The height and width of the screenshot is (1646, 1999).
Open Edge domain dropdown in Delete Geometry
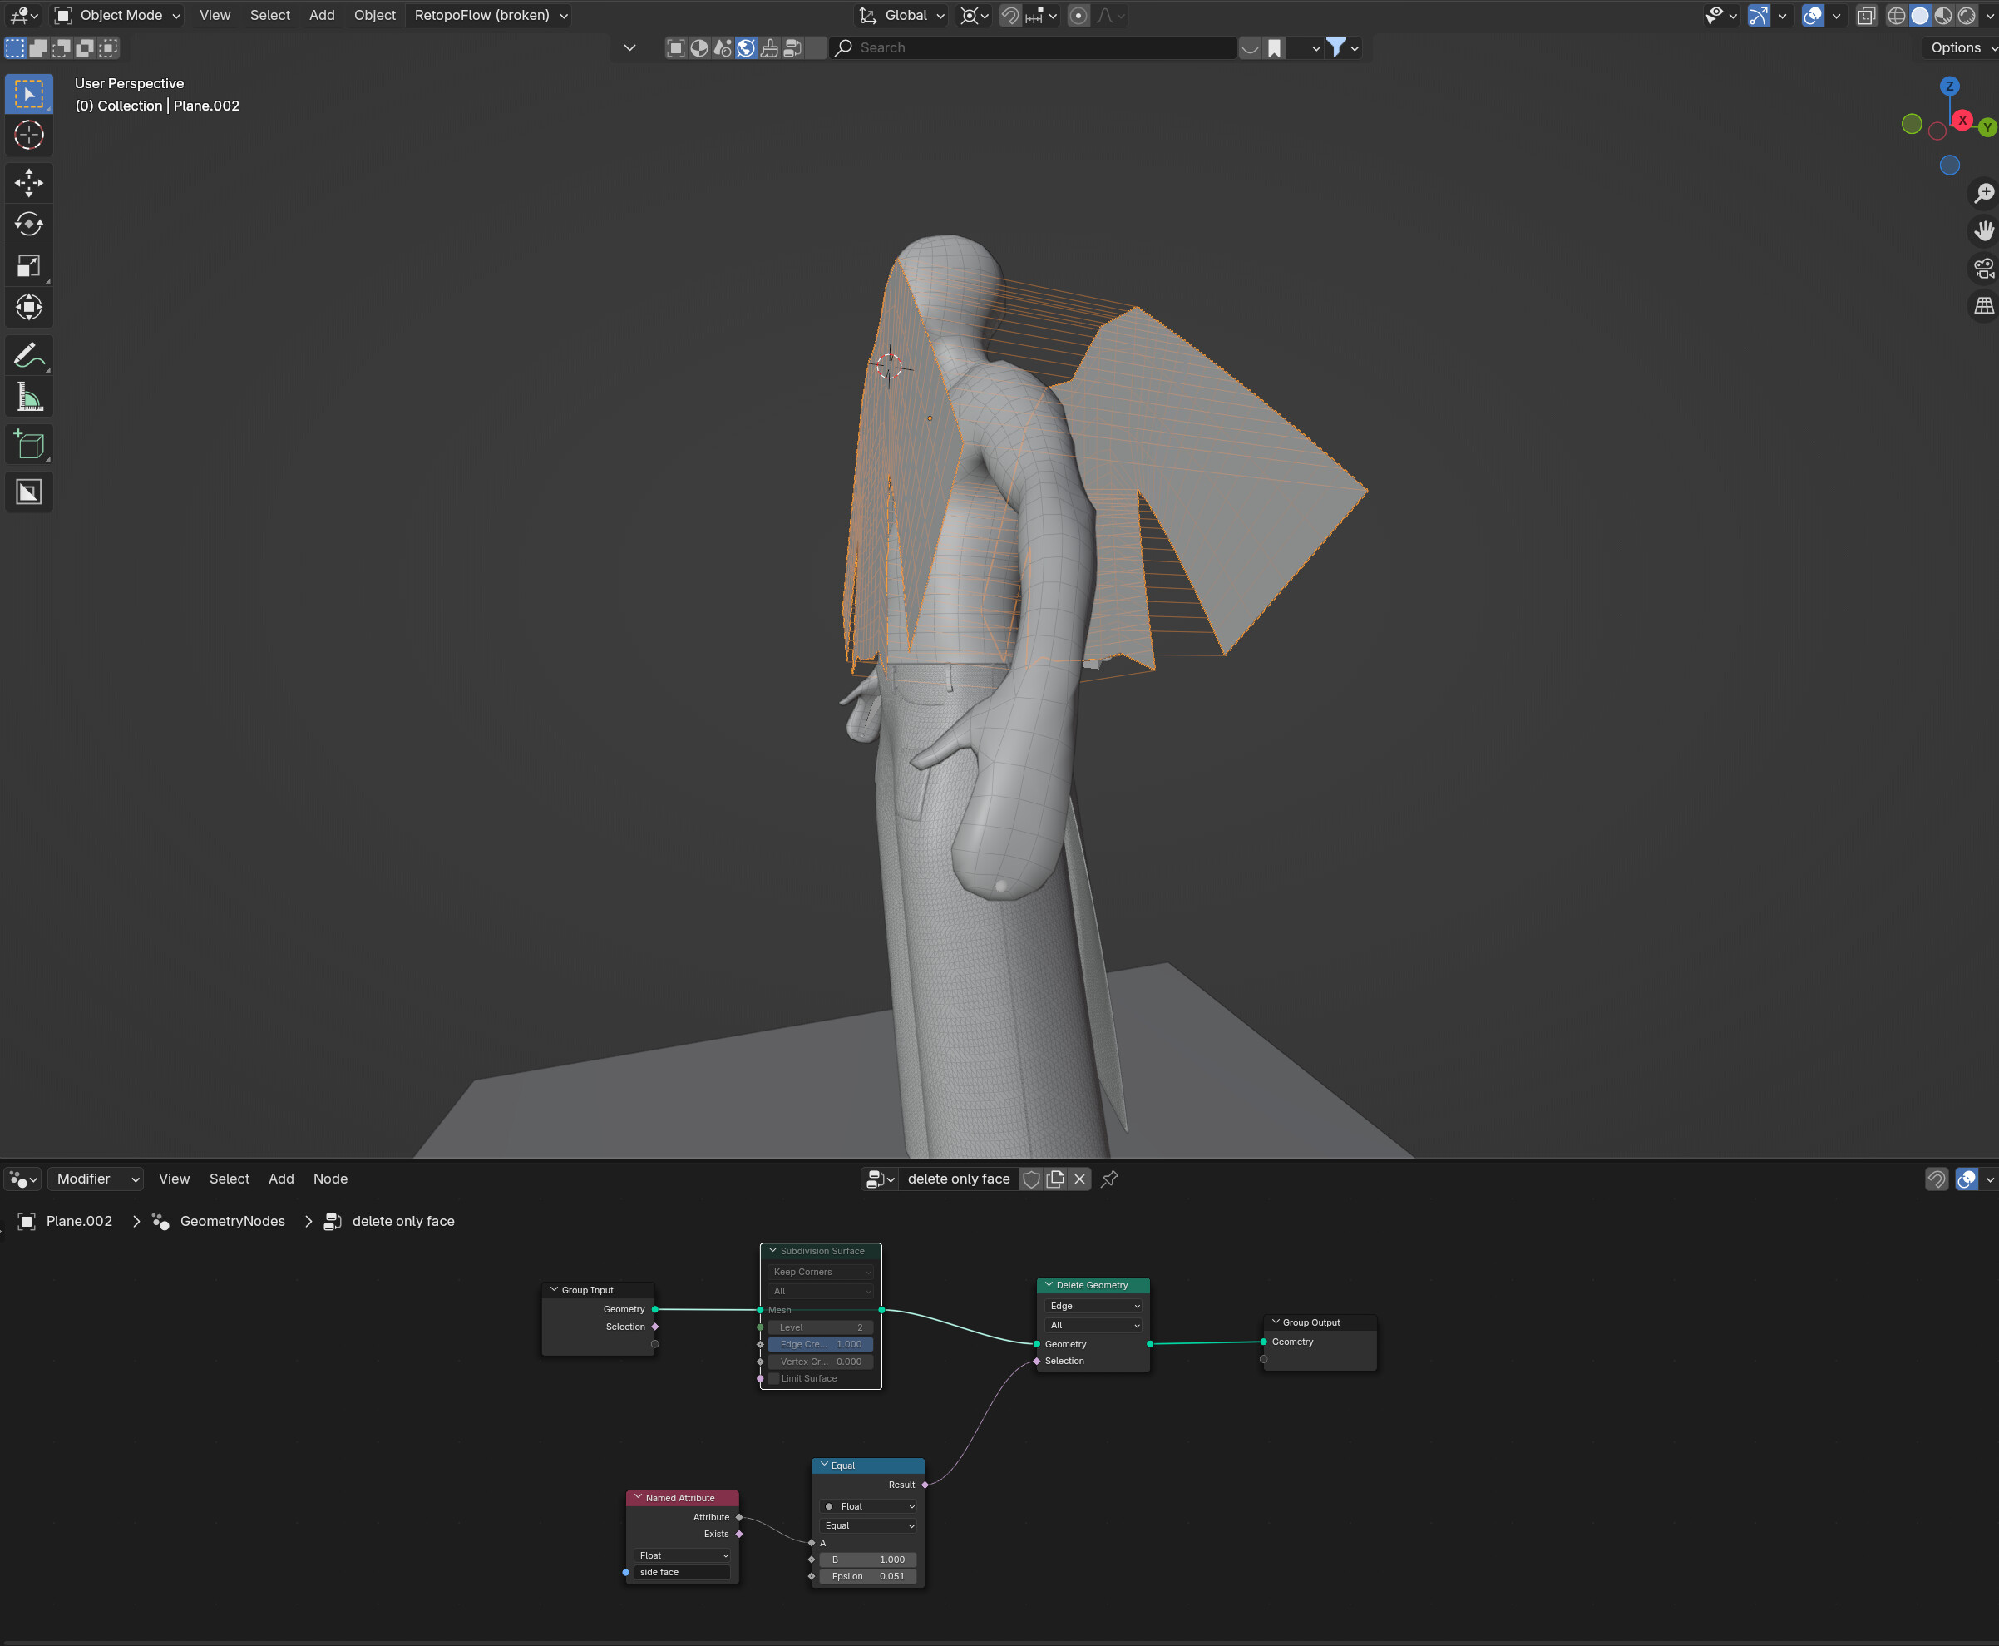point(1093,1307)
